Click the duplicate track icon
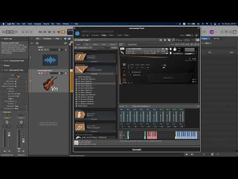 coord(37,43)
